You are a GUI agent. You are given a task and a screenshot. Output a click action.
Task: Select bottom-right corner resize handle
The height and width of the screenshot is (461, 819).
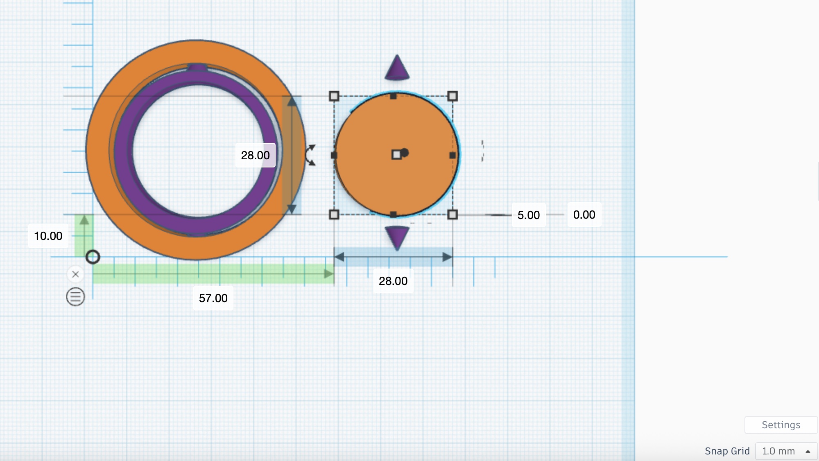coord(452,215)
